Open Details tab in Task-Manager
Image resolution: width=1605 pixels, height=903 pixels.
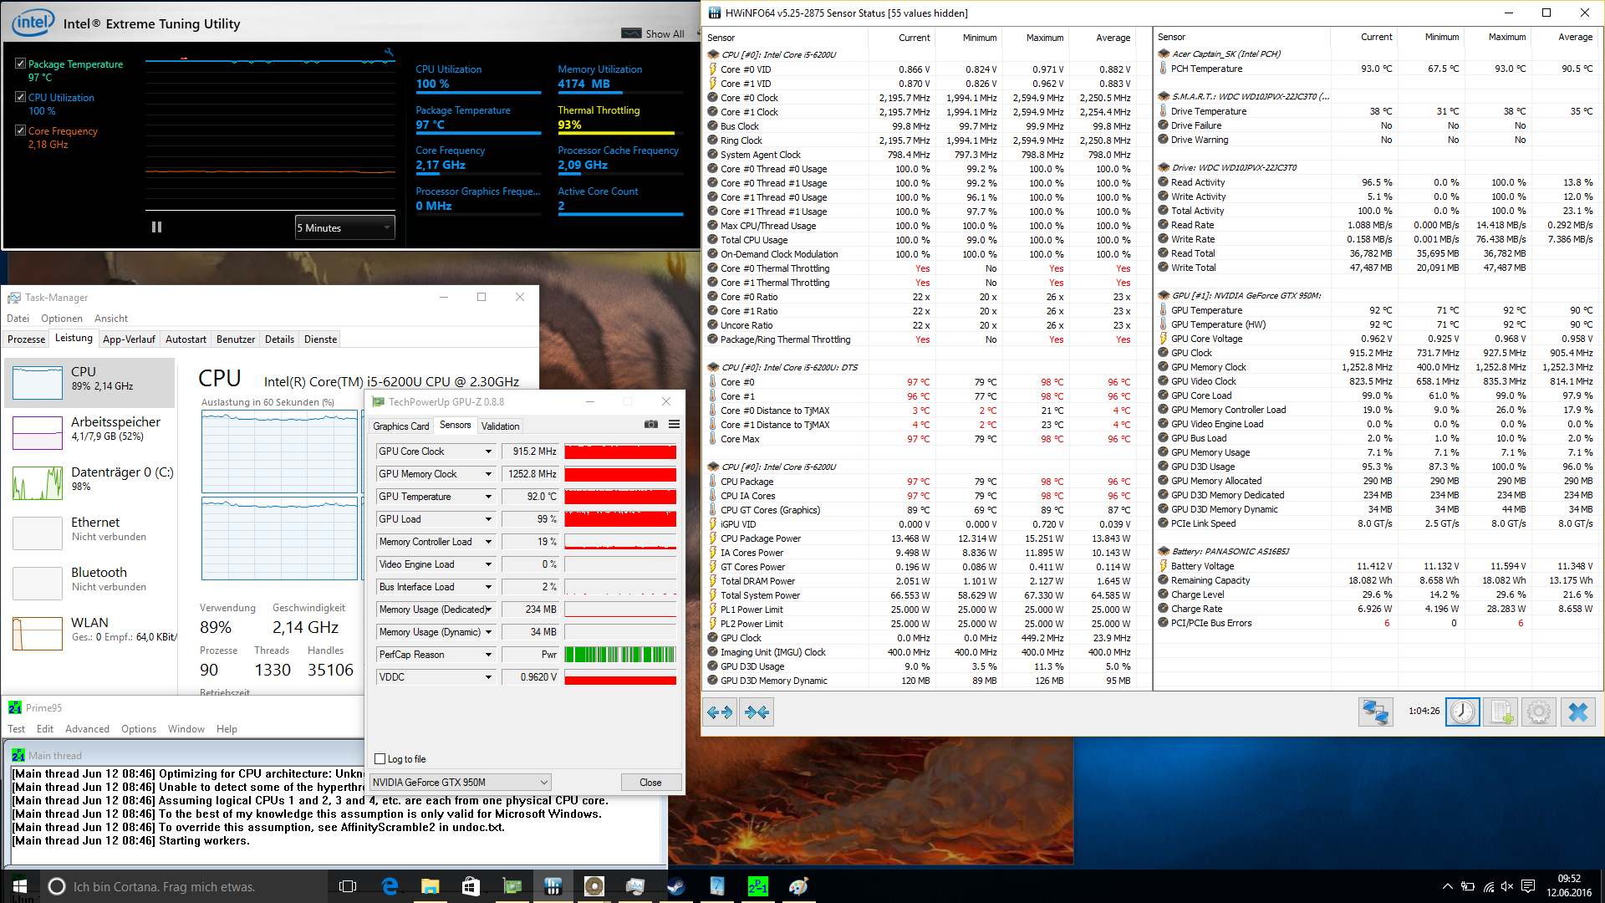coord(279,339)
